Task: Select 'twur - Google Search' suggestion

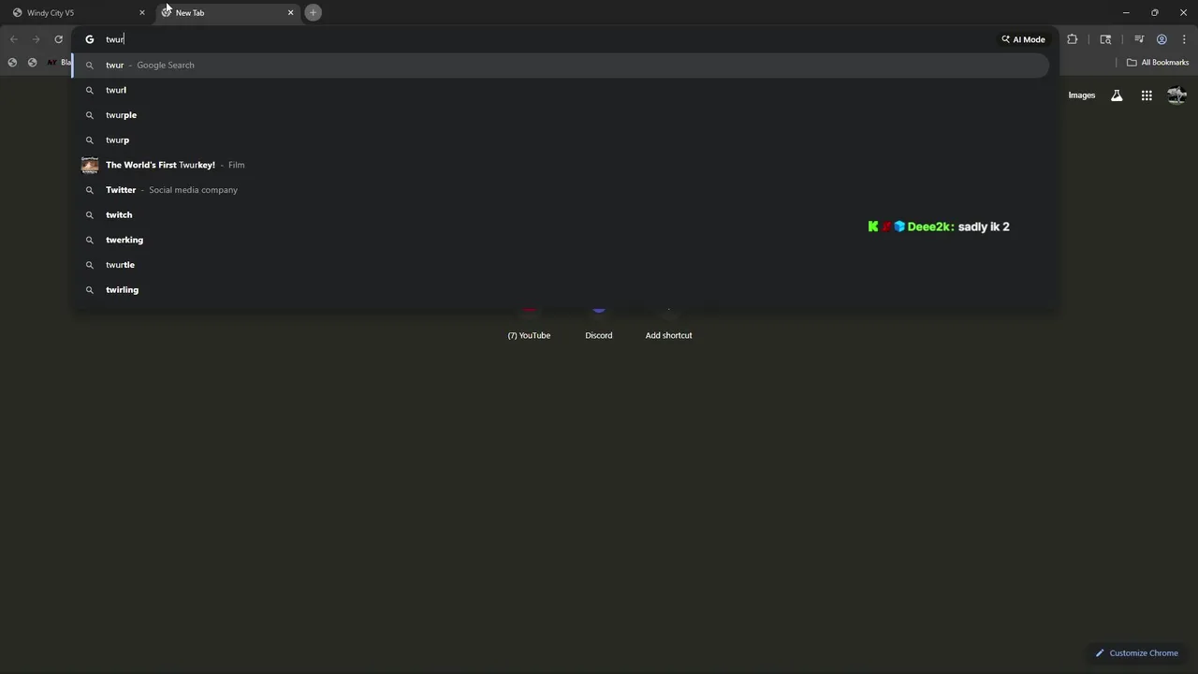Action: 560,65
